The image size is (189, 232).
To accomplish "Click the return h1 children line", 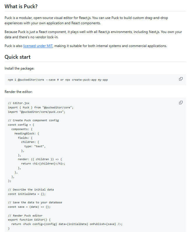I will point(43,164).
